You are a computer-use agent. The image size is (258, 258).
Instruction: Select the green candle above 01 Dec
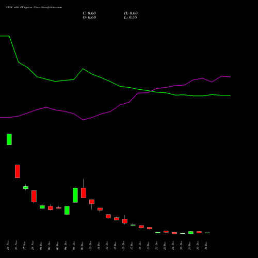pos(42,207)
